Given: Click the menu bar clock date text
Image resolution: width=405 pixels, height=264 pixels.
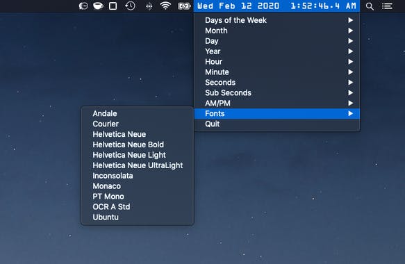Looking at the screenshot, I should (276, 6).
